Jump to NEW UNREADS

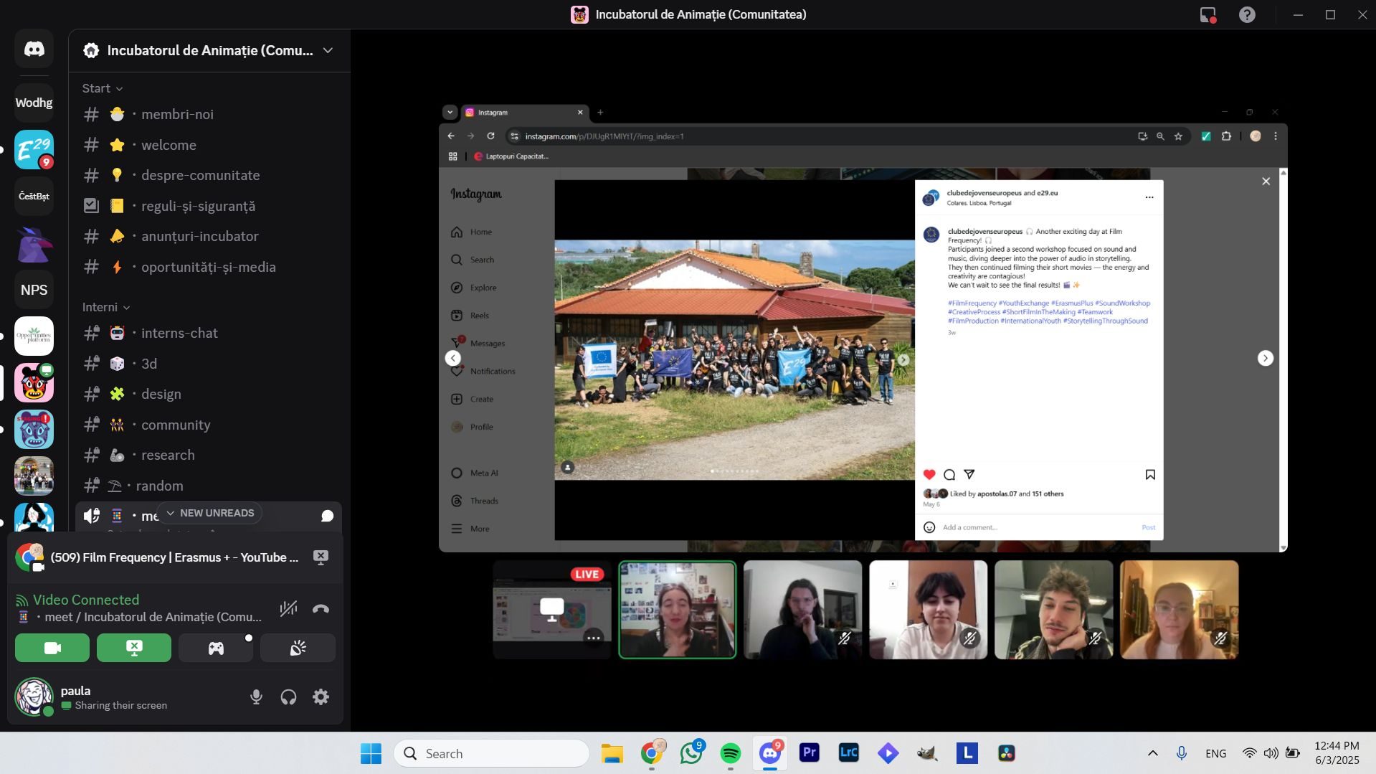(x=210, y=513)
